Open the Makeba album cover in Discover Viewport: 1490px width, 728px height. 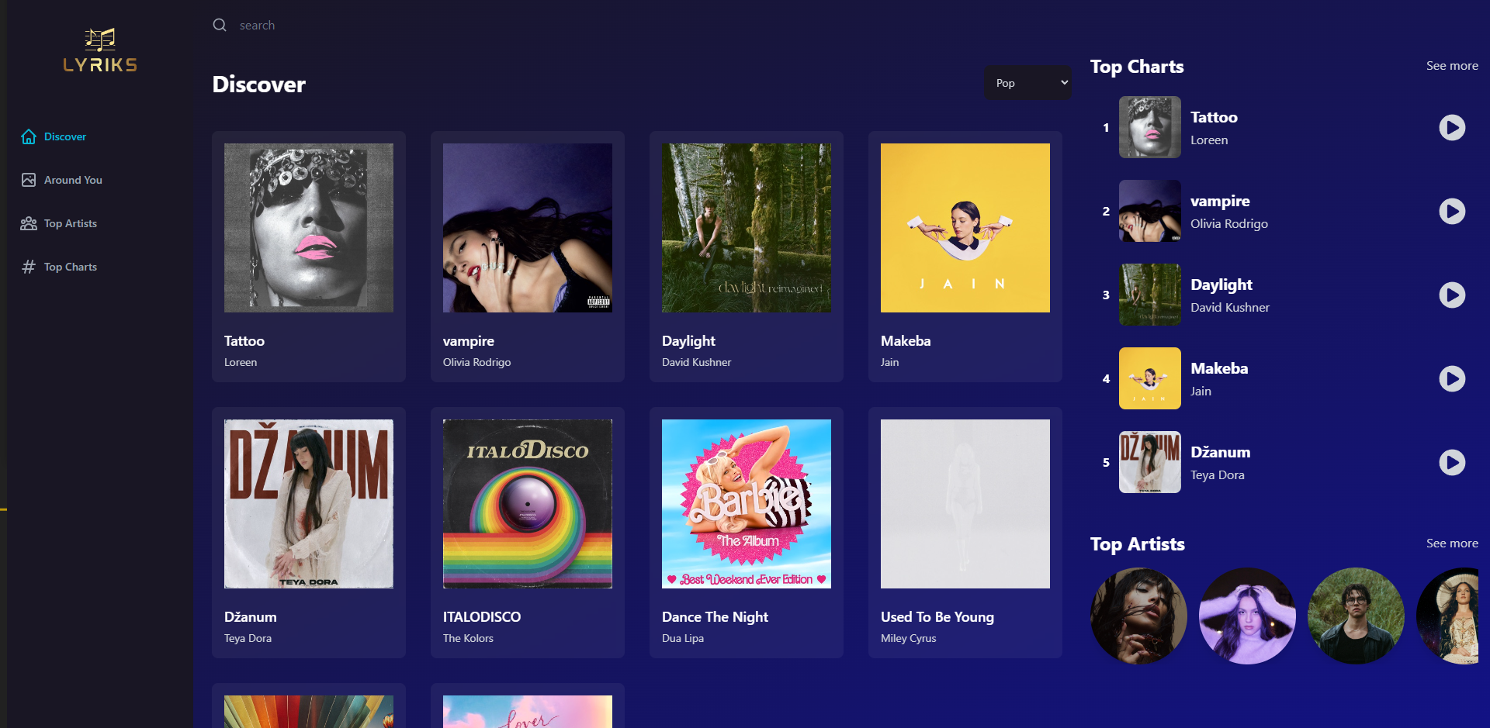tap(965, 228)
